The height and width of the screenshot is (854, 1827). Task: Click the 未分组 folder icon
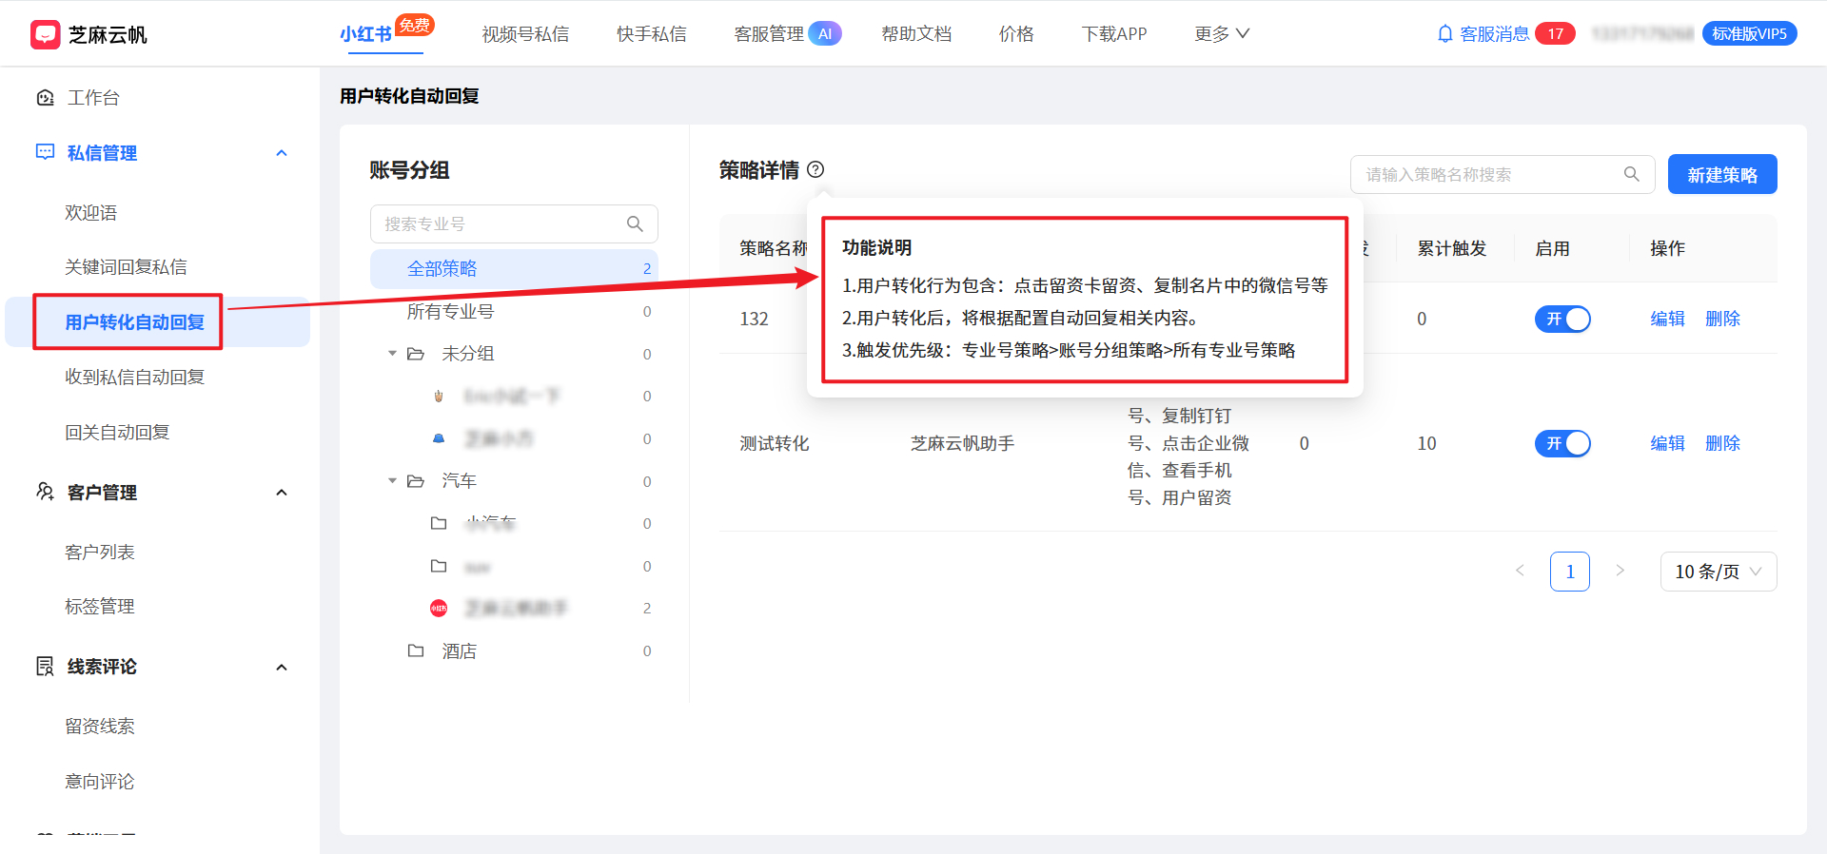click(416, 354)
